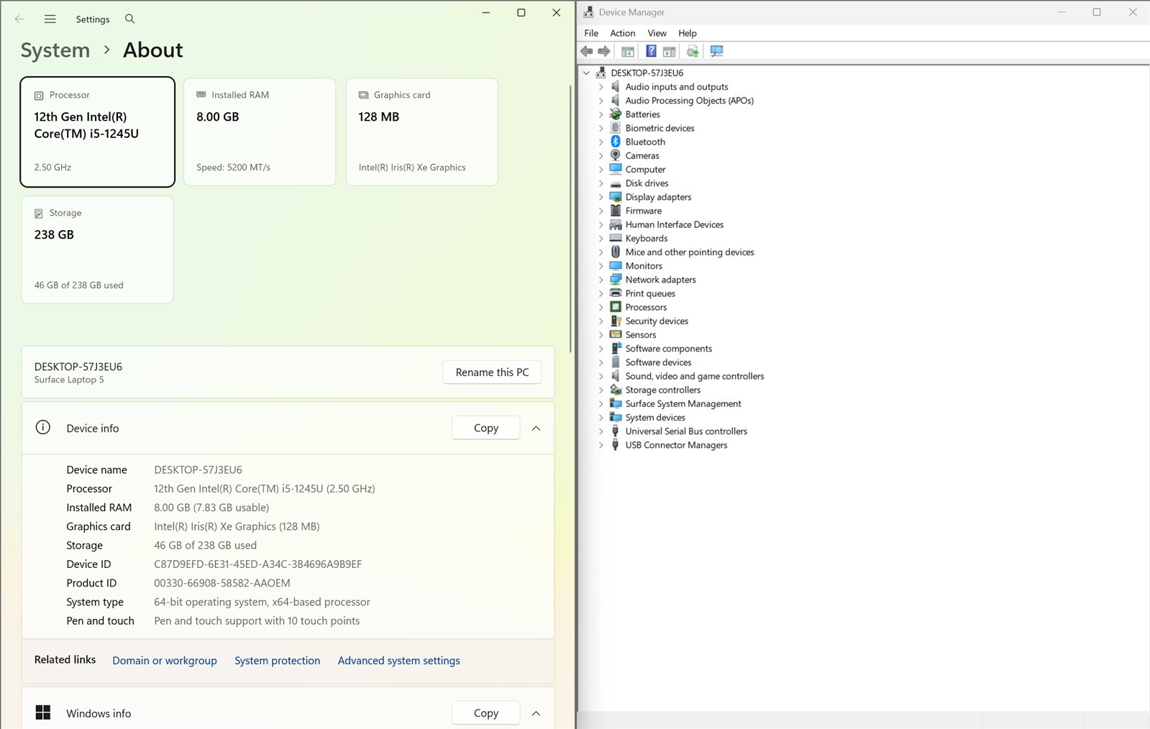Copy the Device info details
This screenshot has width=1150, height=729.
pyautogui.click(x=486, y=428)
